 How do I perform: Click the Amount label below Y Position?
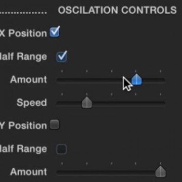28,172
